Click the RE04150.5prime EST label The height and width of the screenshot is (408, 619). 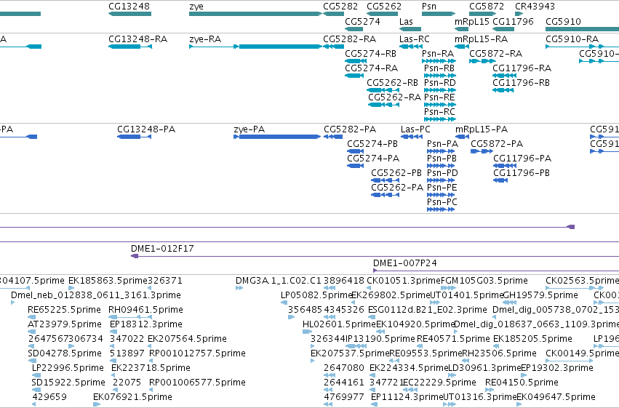tap(522, 383)
